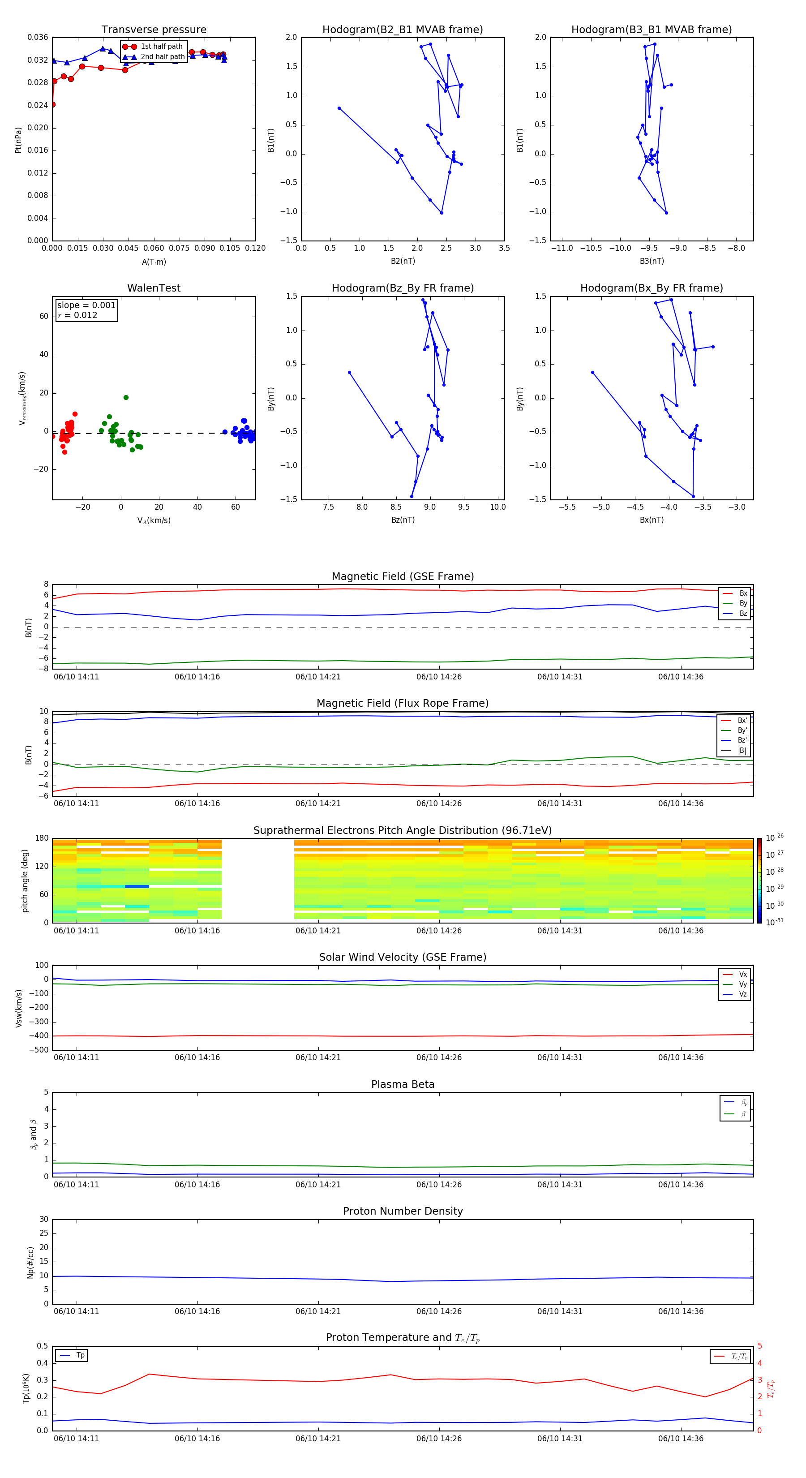Click the '2nd half path' legend entry
This screenshot has height=1478, width=806.
click(154, 57)
